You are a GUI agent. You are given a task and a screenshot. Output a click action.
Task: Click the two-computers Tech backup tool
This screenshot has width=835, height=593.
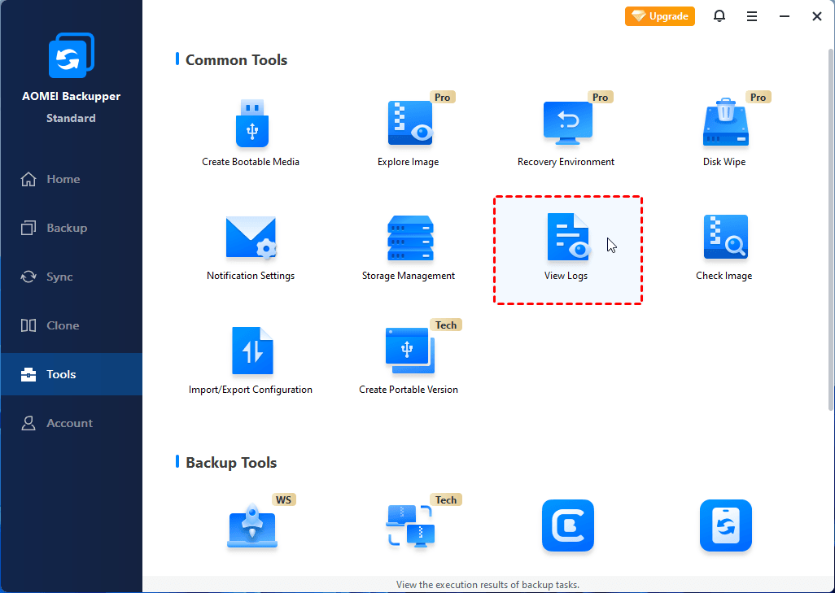[x=410, y=526]
